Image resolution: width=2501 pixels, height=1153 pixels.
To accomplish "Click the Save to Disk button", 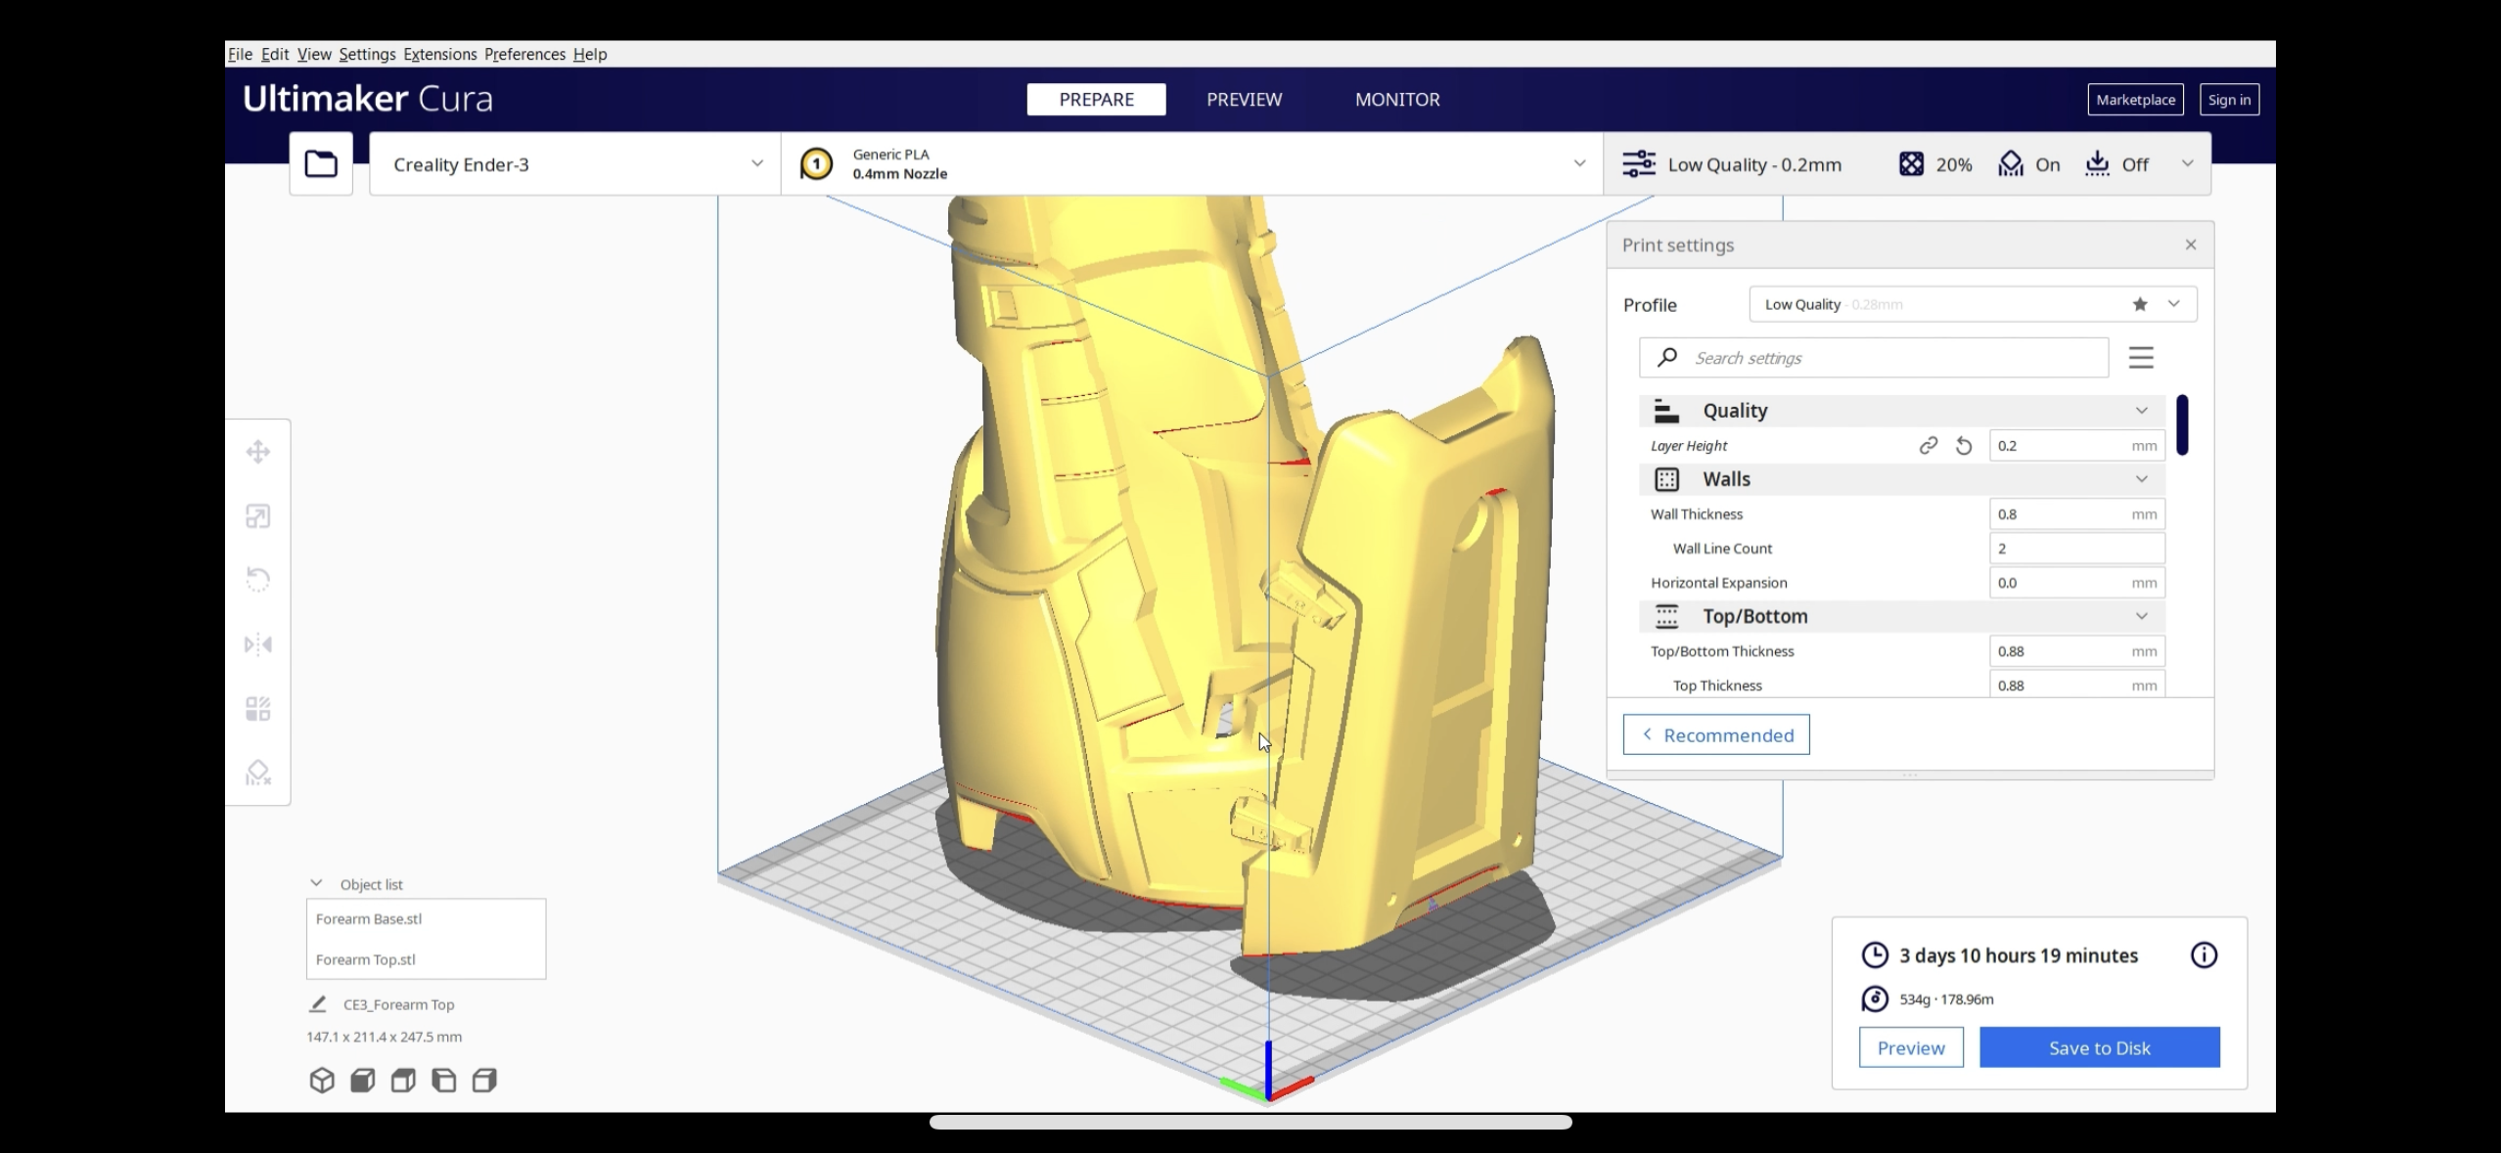I will tap(2099, 1047).
